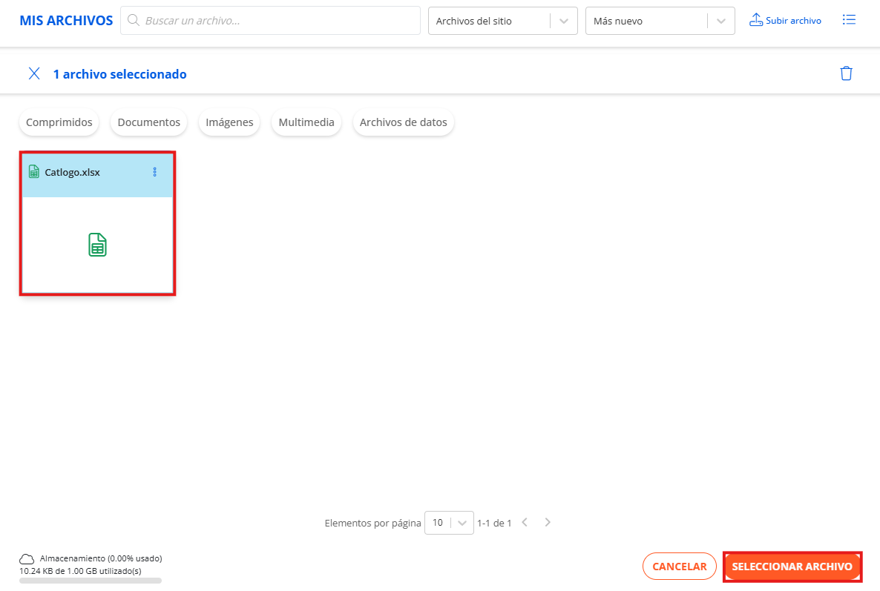The height and width of the screenshot is (591, 880).
Task: Clear selection with the X icon
Action: [34, 73]
